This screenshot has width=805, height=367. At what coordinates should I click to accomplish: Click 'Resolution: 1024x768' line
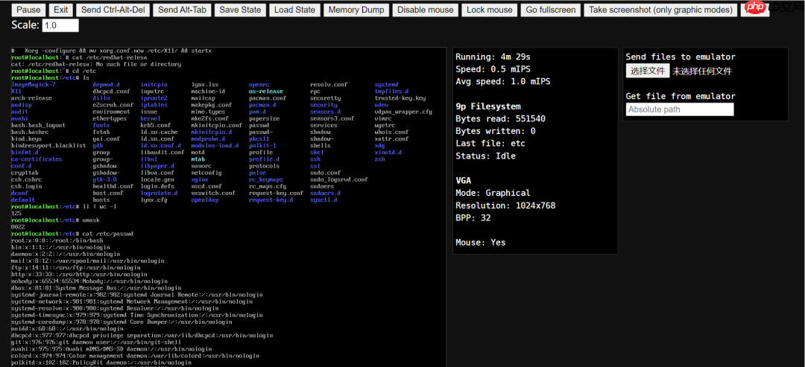pos(505,205)
